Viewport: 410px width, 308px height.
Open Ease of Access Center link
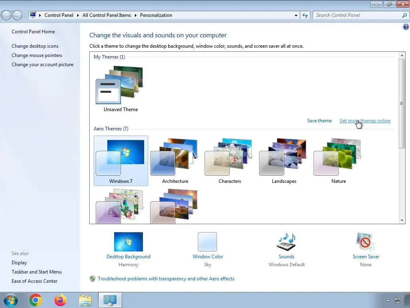pos(34,281)
